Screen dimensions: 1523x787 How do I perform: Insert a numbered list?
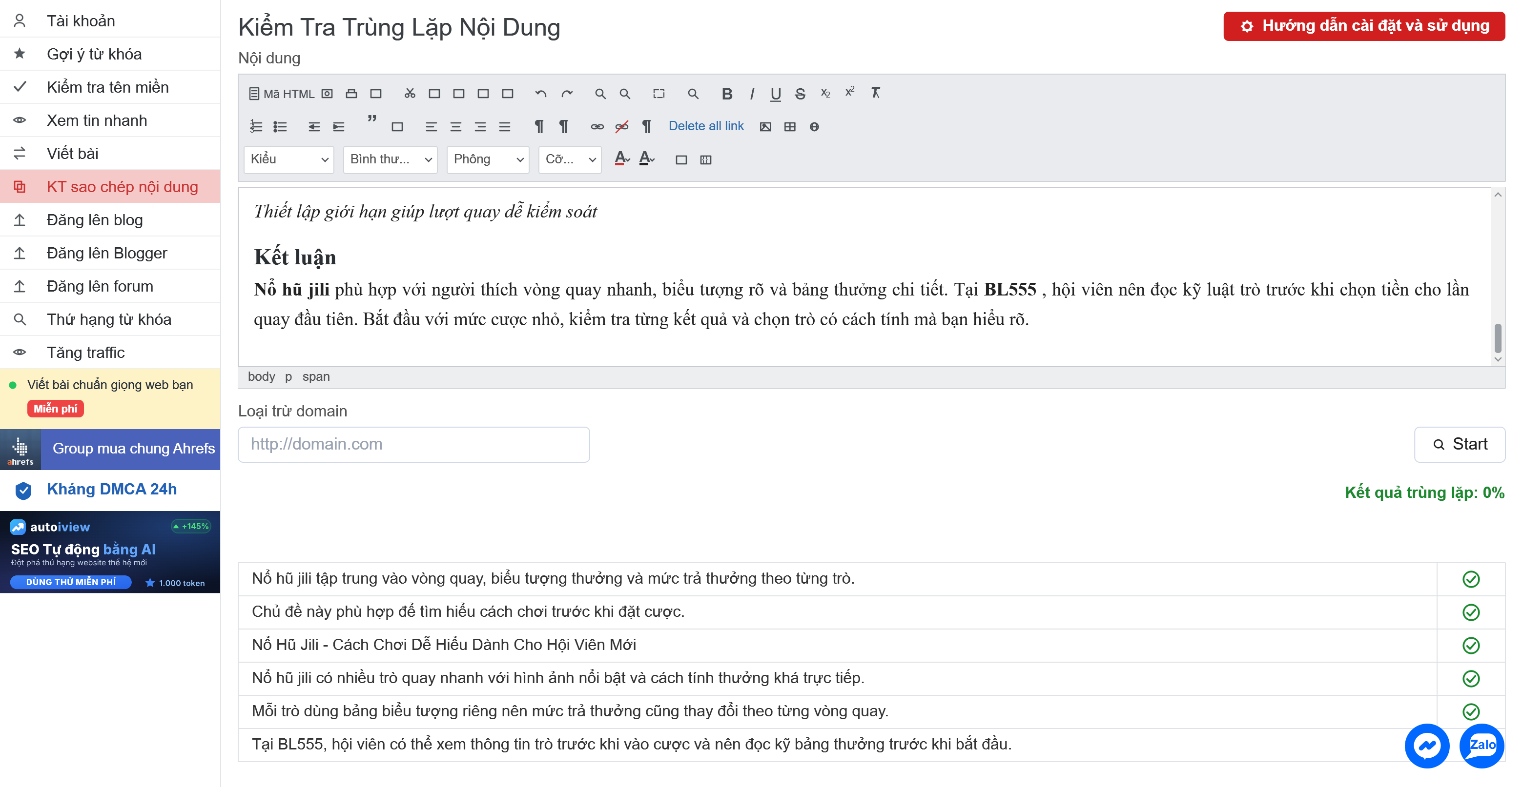click(255, 126)
